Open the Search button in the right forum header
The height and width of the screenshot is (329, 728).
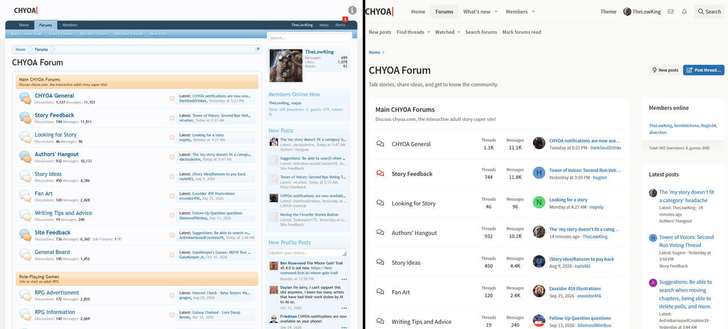coord(709,11)
